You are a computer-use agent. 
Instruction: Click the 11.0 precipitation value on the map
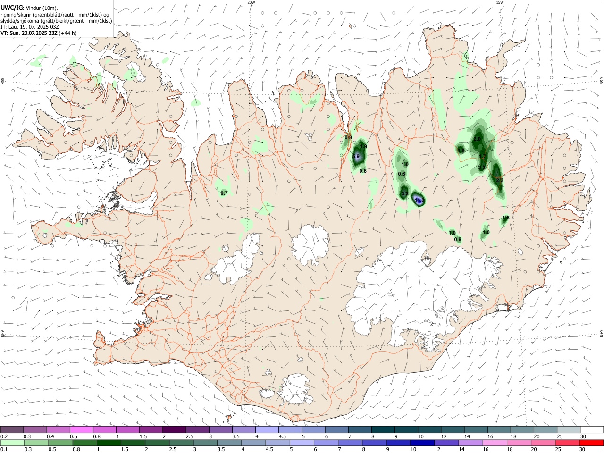pyautogui.click(x=419, y=201)
